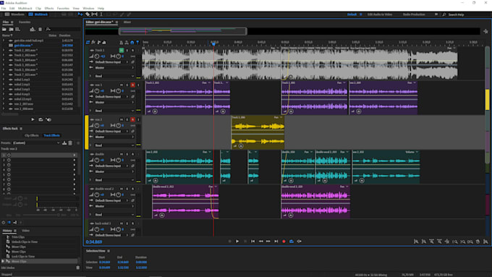
Task: Click the Play button in the transport bar
Action: tap(237, 242)
